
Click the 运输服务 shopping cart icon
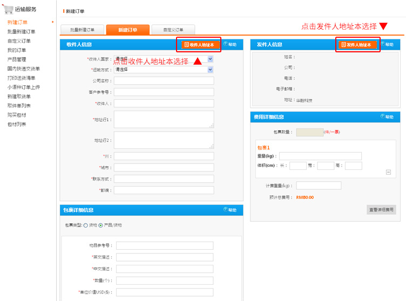8,9
